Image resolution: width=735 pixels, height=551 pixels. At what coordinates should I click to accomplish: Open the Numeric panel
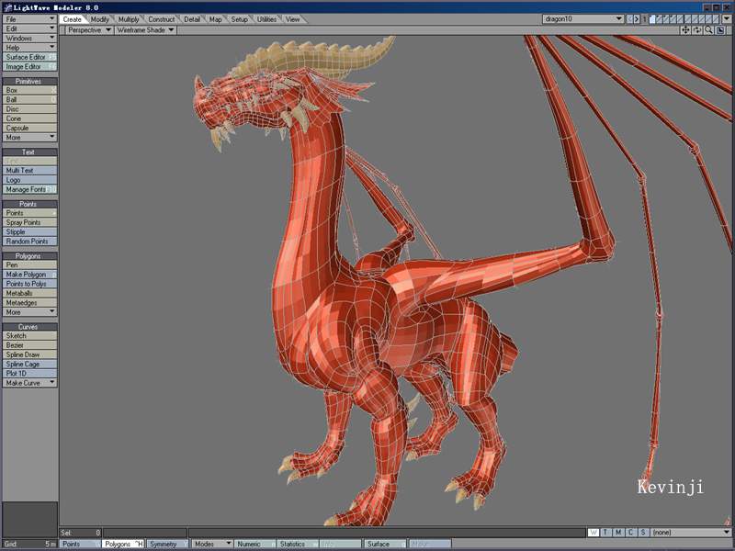tap(254, 544)
